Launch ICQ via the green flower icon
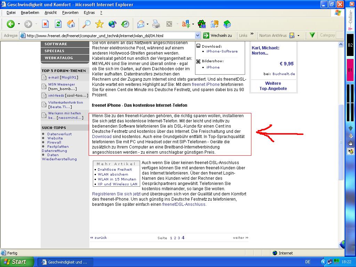 click(202, 24)
